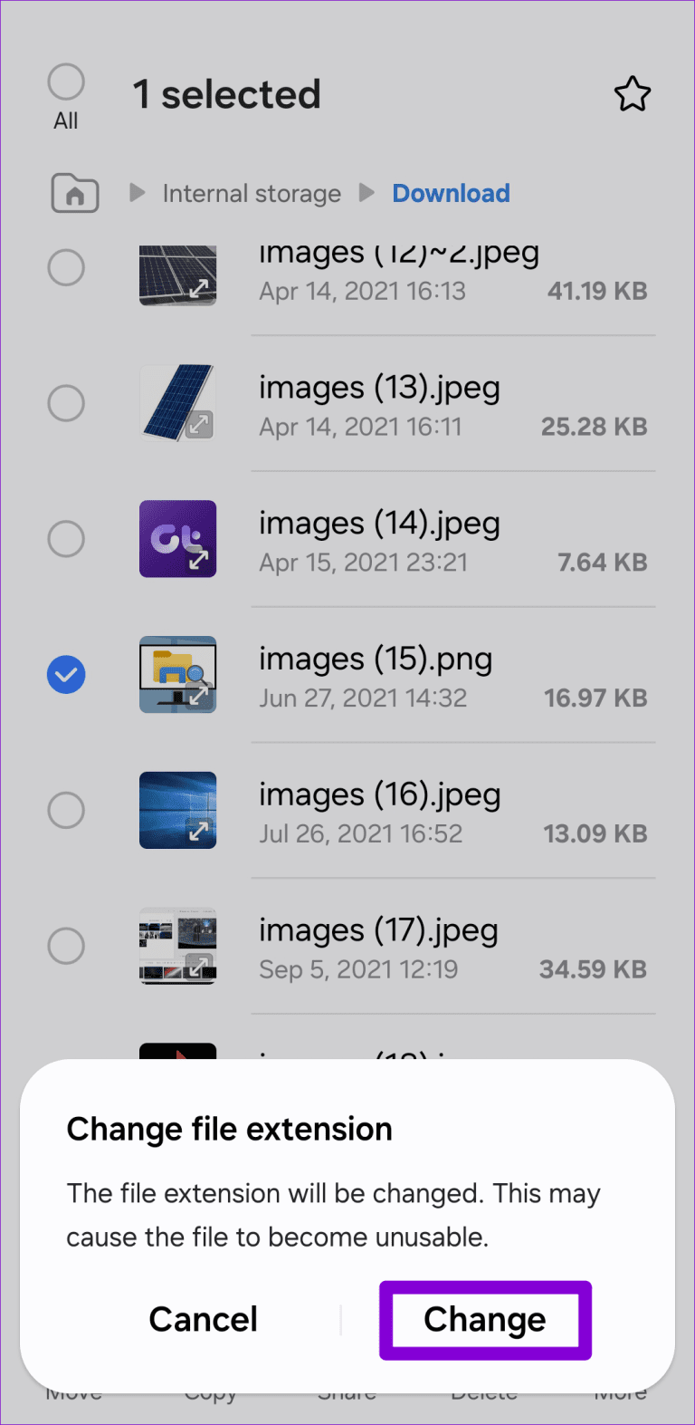
Task: Open the home folder icon
Action: pyautogui.click(x=75, y=193)
